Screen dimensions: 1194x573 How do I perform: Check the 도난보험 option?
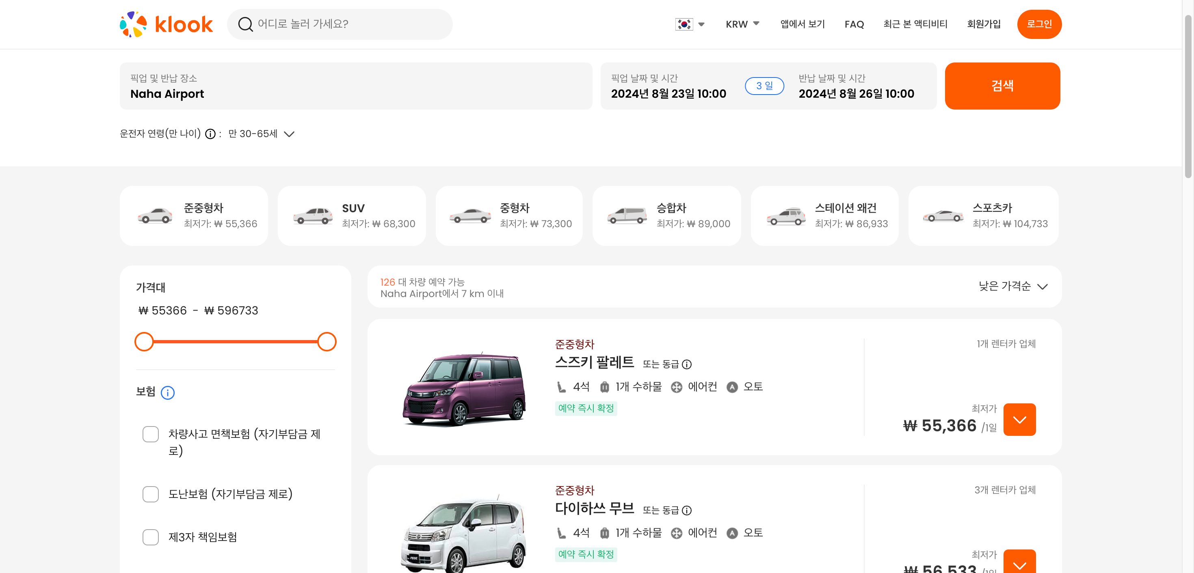click(150, 494)
